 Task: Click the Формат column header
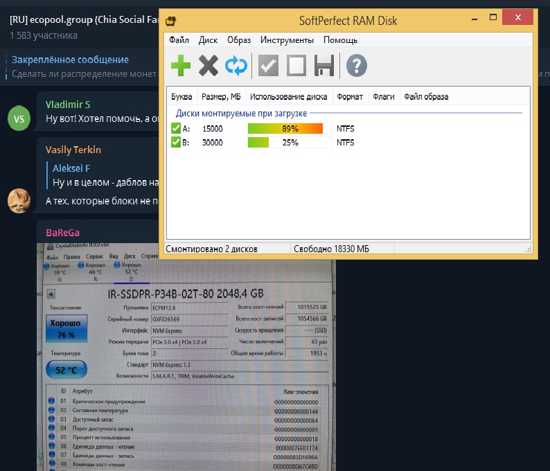[350, 96]
